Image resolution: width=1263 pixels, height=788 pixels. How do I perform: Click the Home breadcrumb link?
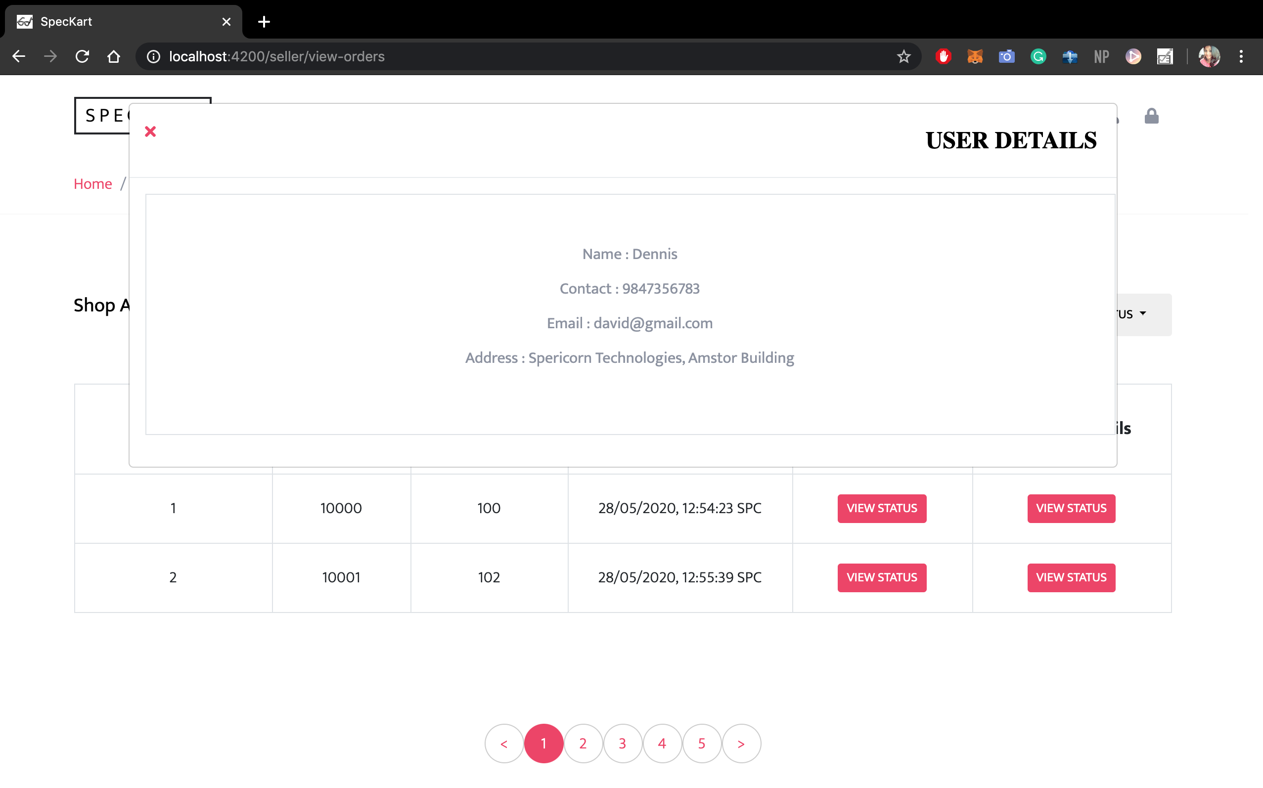(x=93, y=184)
